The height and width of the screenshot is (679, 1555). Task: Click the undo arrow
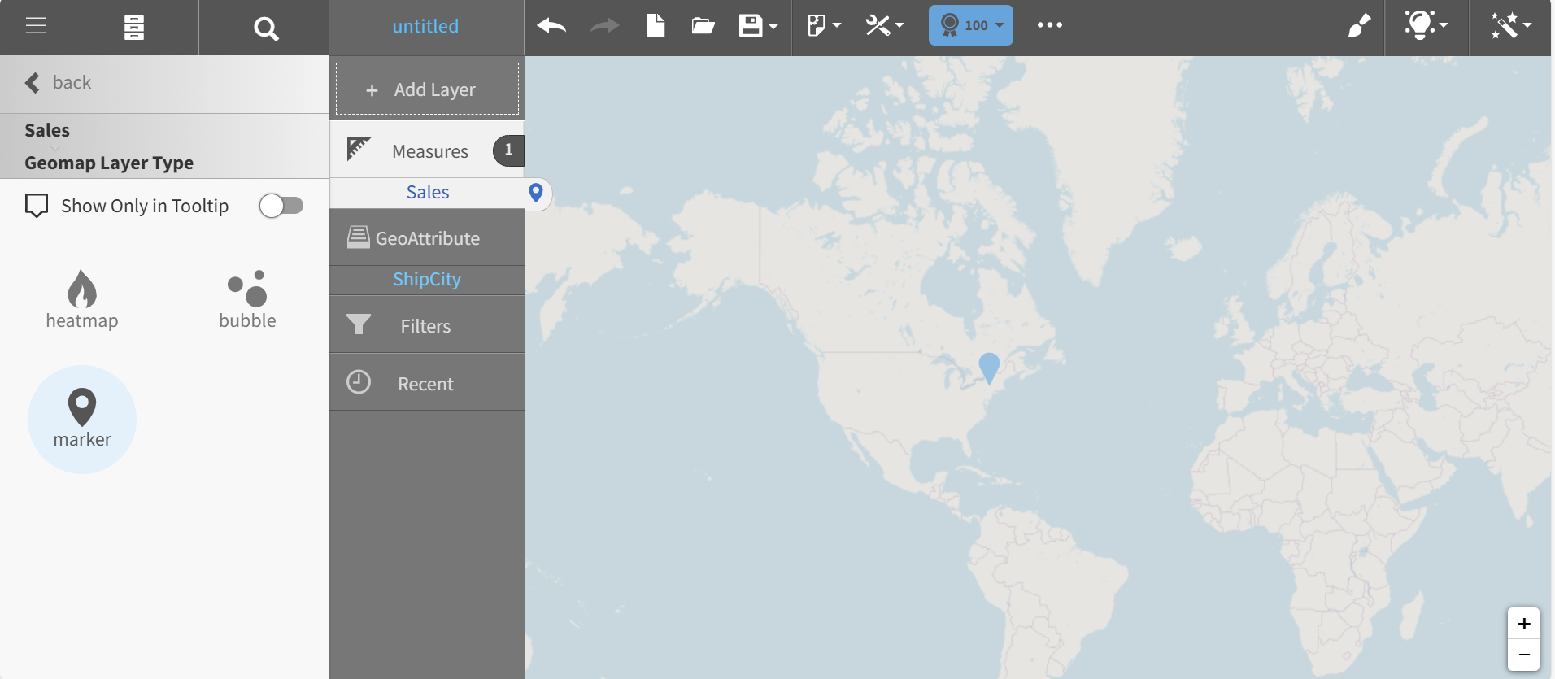click(551, 26)
